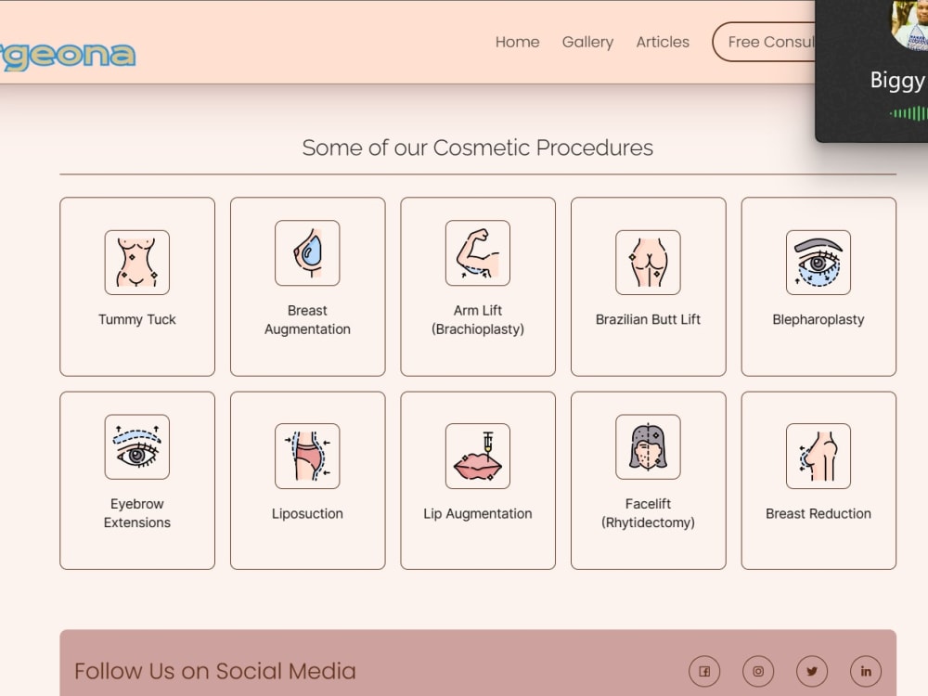Open the Gallery nav link
Screen dimensions: 928x696
pos(587,42)
